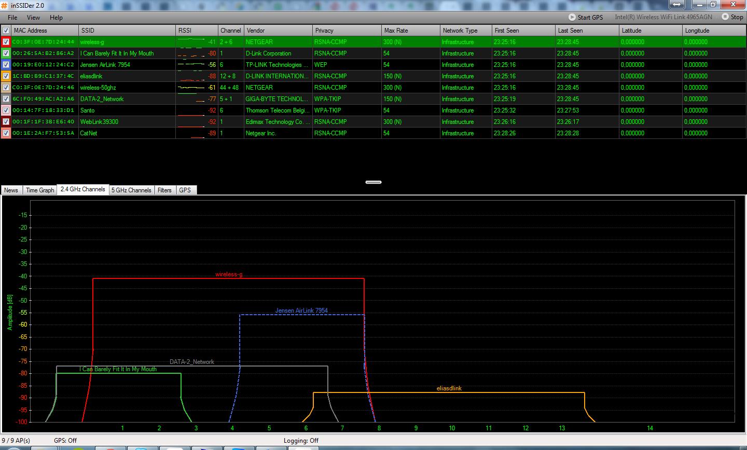Click the Stop scanning button
This screenshot has height=450, width=747.
(x=732, y=17)
